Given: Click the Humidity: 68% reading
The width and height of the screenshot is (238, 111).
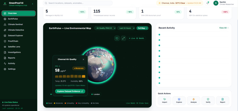Looking at the screenshot, I should [x=77, y=81].
